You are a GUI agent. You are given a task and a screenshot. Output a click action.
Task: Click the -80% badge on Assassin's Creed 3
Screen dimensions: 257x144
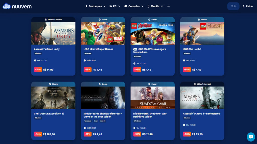[x=187, y=134]
